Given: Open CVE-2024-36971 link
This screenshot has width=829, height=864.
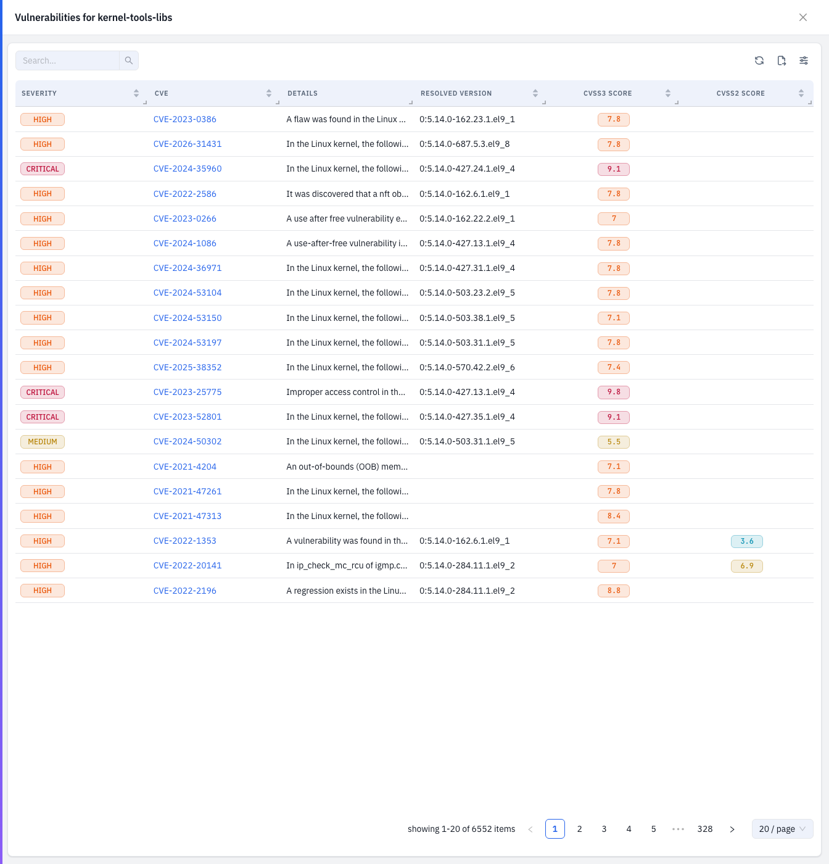Looking at the screenshot, I should click(x=188, y=268).
